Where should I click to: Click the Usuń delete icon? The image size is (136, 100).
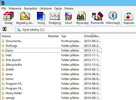click(68, 16)
